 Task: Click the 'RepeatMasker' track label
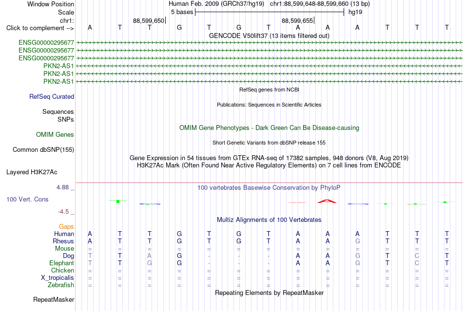coord(54,299)
